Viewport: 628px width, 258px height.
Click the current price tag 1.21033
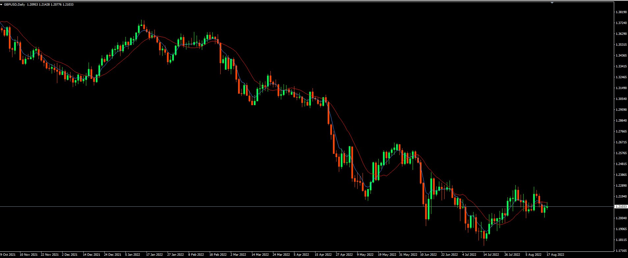621,207
